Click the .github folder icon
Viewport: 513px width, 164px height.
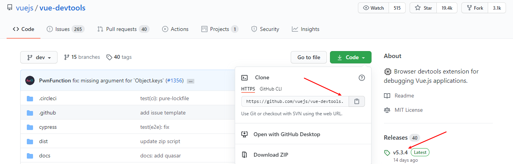[30, 113]
